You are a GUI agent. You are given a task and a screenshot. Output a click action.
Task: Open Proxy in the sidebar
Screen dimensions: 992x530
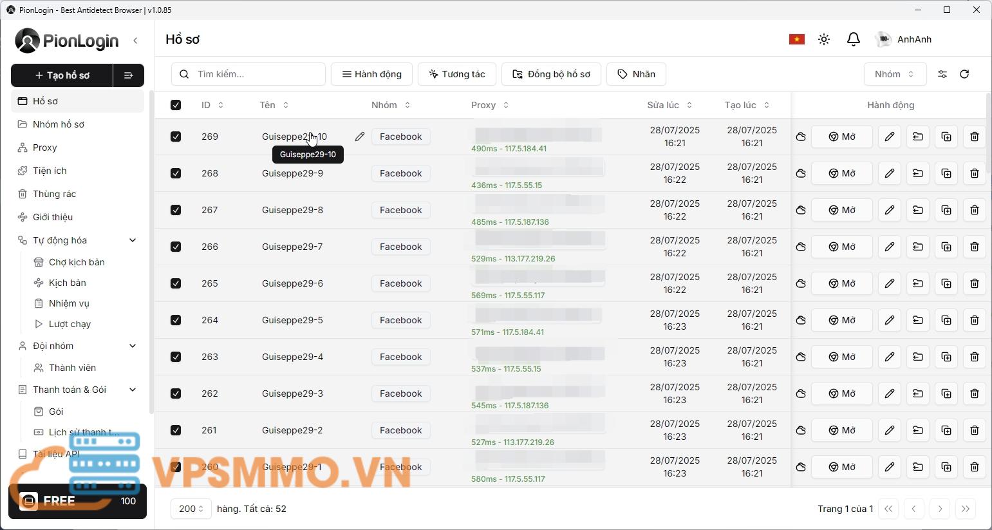coord(45,147)
